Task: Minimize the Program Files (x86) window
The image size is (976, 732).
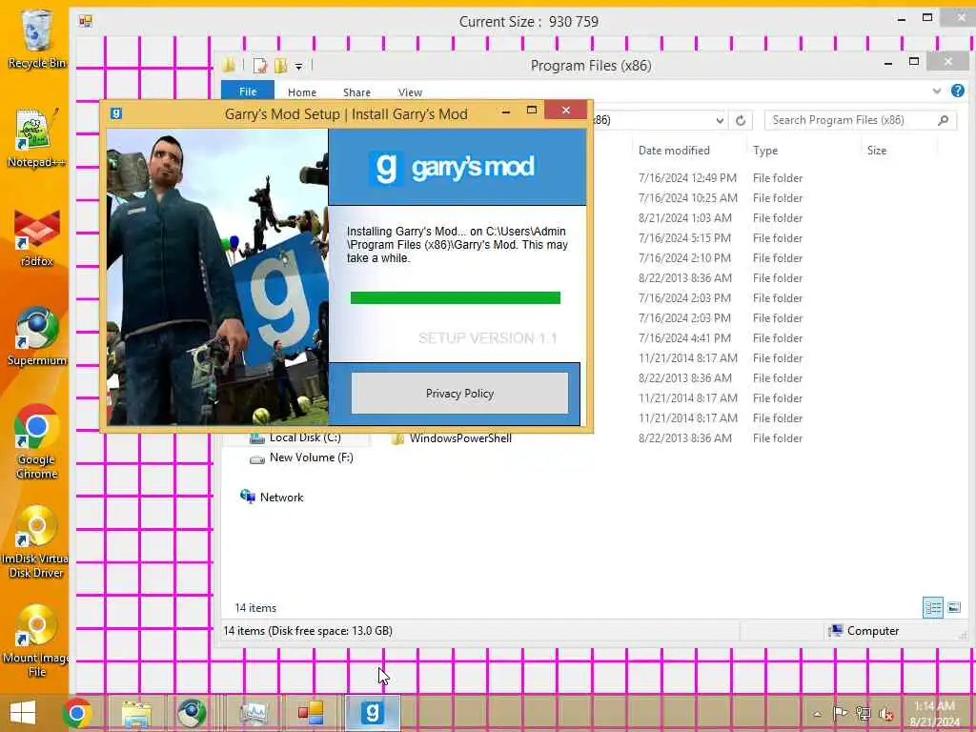Action: 888,63
